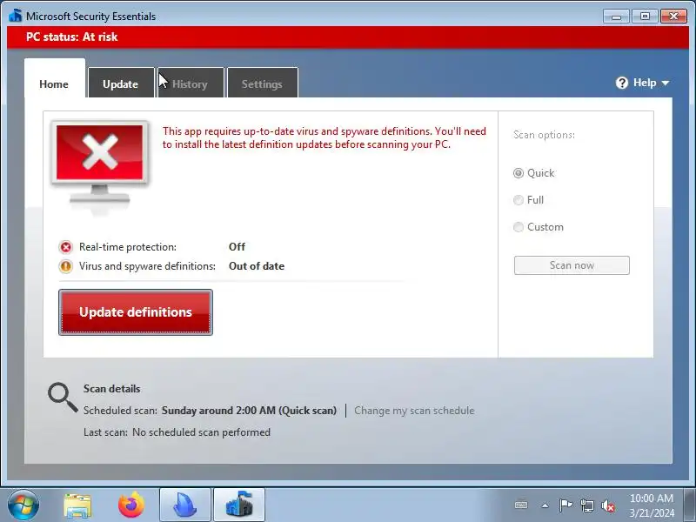
Task: Click the magnifying glass Scan details icon
Action: (x=63, y=397)
